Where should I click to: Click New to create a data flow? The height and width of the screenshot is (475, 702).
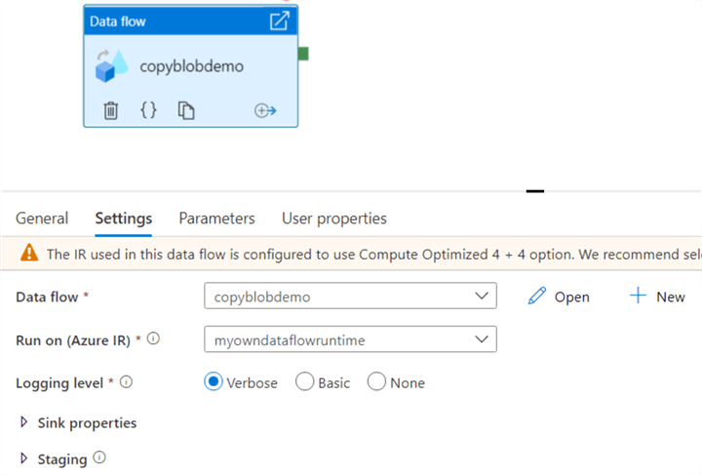pyautogui.click(x=657, y=297)
